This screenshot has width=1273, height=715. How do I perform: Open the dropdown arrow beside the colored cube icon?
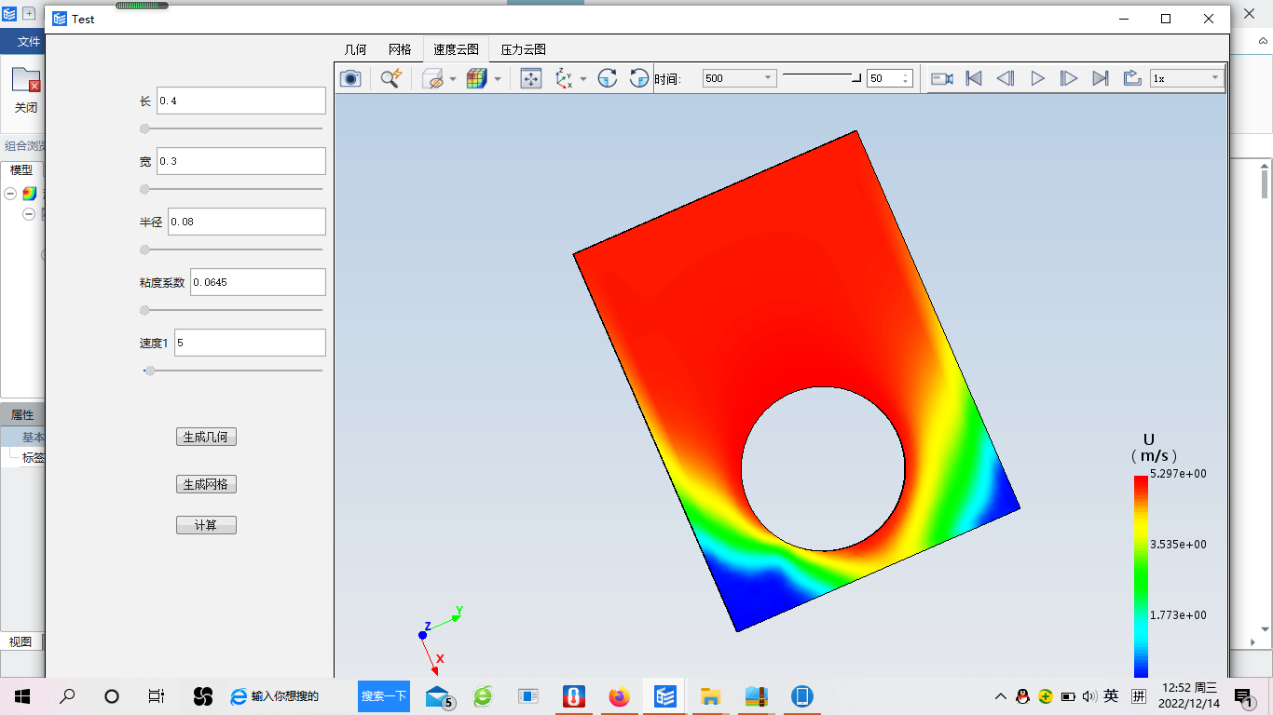[x=498, y=79]
